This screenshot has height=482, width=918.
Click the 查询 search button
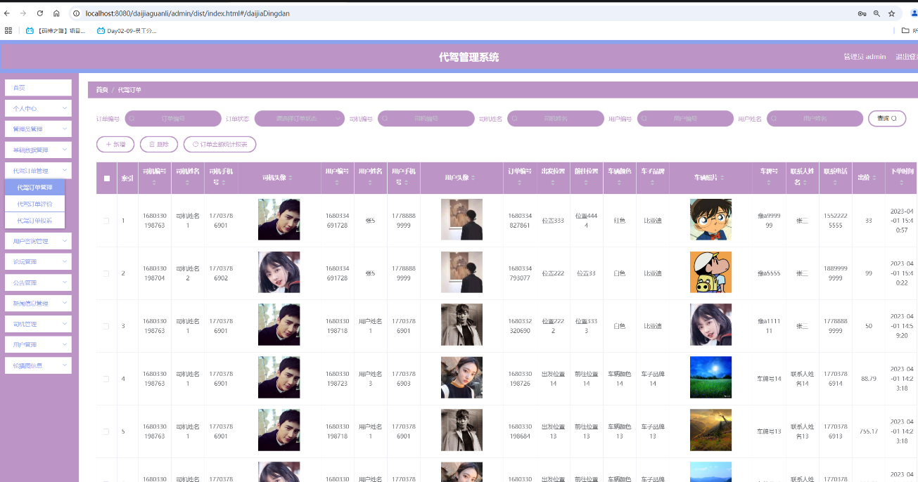point(887,119)
